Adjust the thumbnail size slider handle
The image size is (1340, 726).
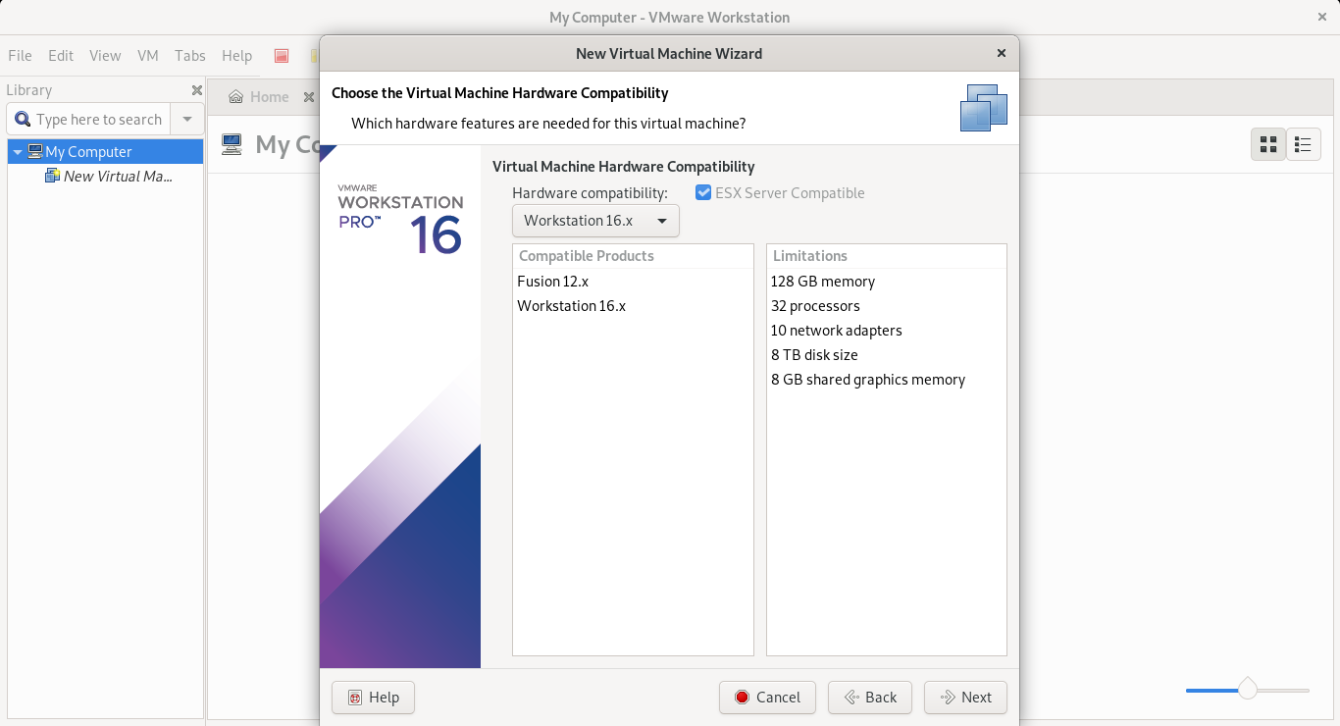(1248, 689)
